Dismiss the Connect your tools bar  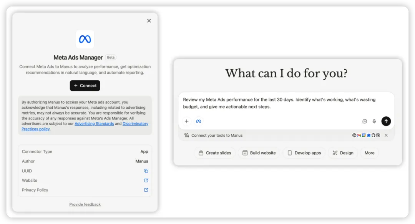tap(386, 135)
